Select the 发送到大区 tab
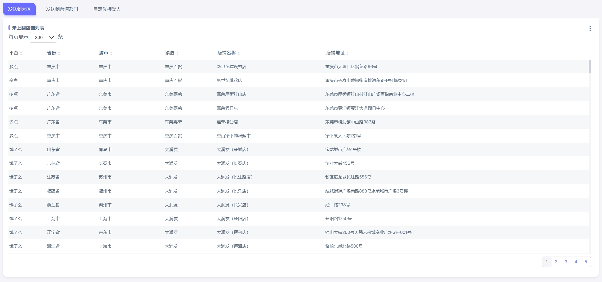602x282 pixels. 19,9
